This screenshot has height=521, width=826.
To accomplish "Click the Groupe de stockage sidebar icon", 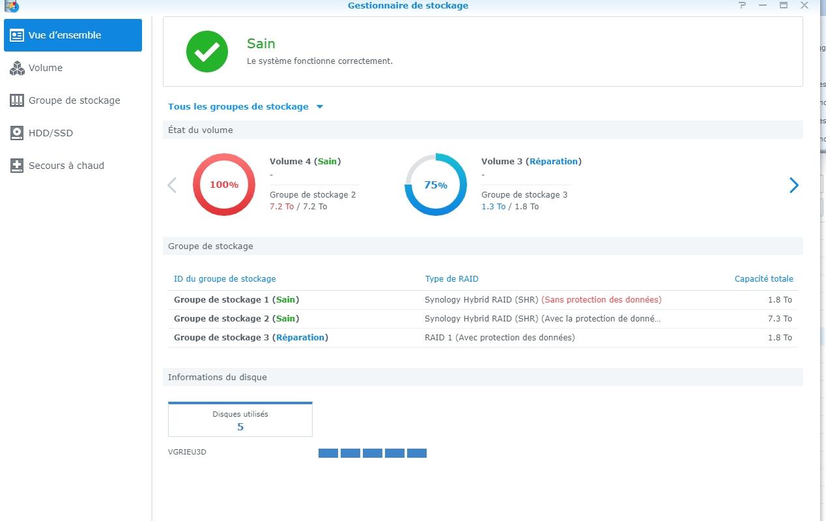I will click(17, 100).
